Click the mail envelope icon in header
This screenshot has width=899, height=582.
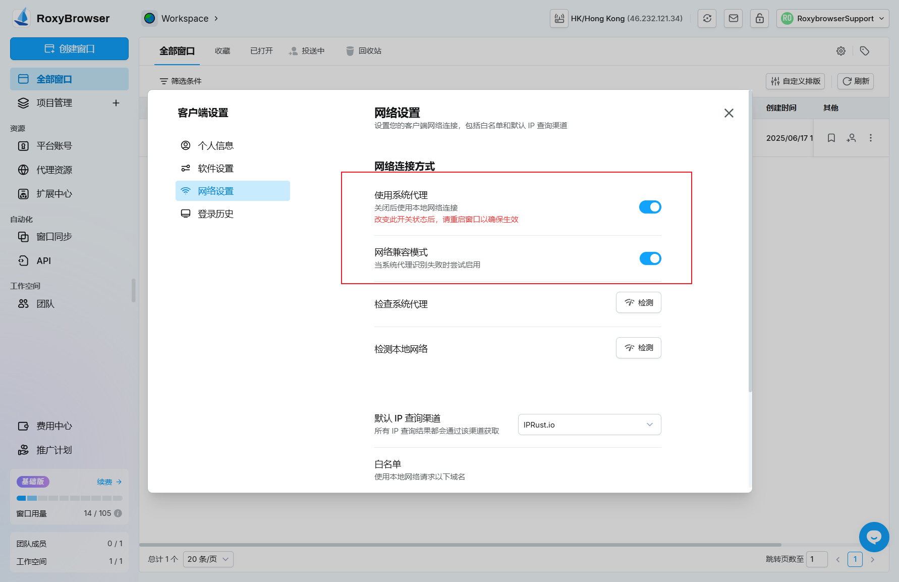[x=733, y=19]
